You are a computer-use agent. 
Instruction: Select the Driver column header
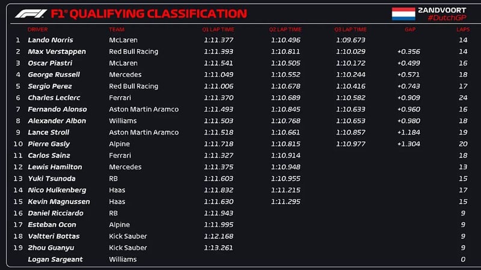coord(37,29)
